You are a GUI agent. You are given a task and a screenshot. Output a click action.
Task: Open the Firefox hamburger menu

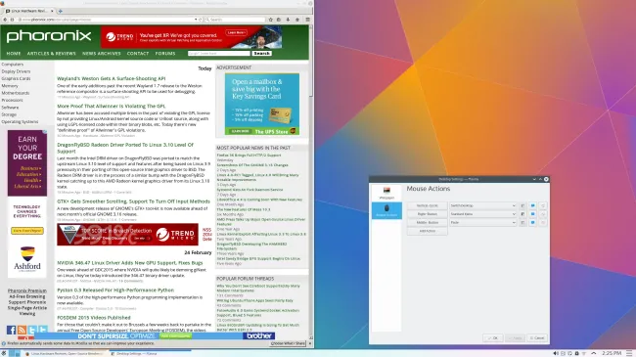point(308,20)
